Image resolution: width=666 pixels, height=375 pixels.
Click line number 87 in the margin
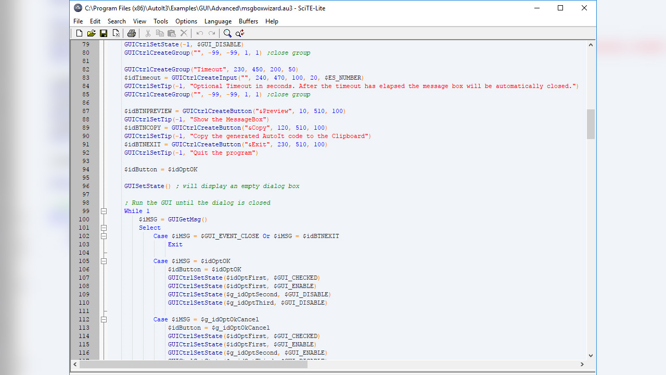pos(85,111)
